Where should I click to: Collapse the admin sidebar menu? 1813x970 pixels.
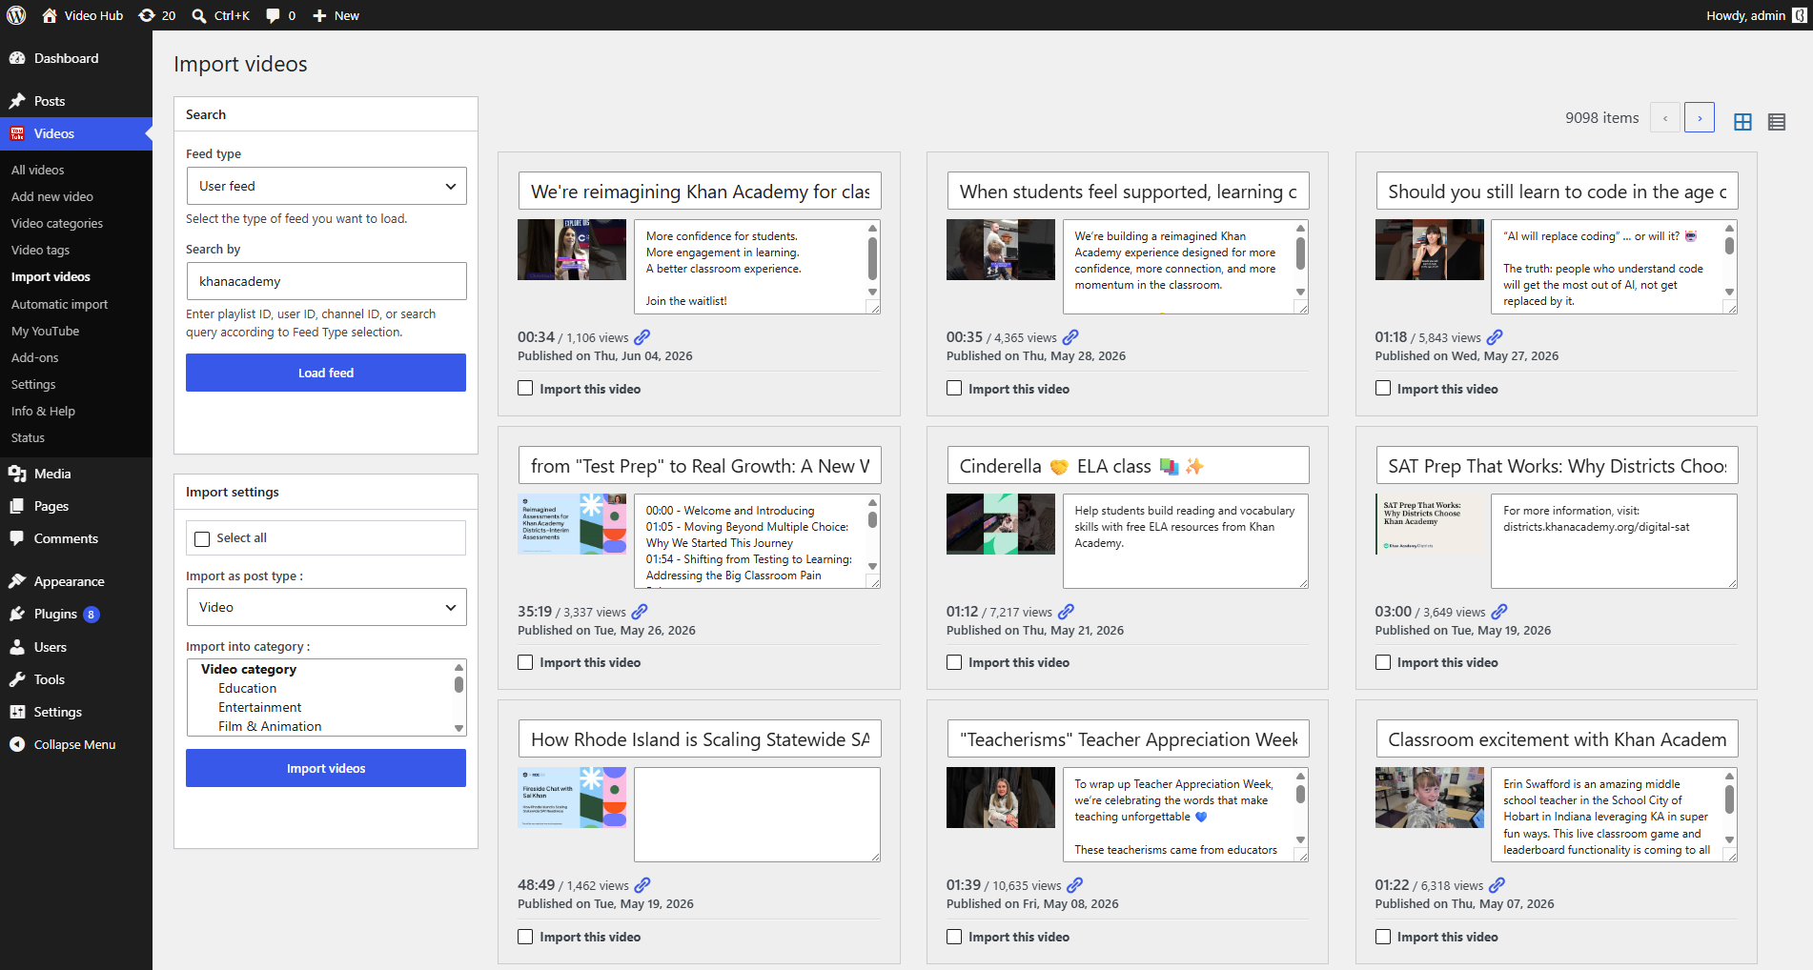pyautogui.click(x=76, y=744)
